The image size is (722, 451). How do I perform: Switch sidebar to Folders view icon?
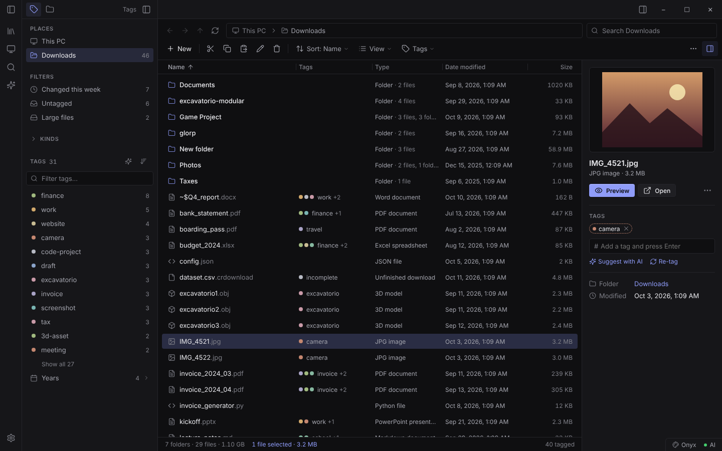pyautogui.click(x=50, y=9)
